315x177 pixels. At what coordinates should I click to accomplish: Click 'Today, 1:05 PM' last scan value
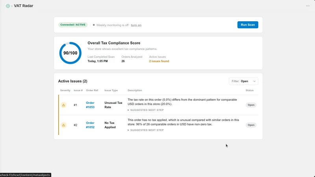(98, 61)
